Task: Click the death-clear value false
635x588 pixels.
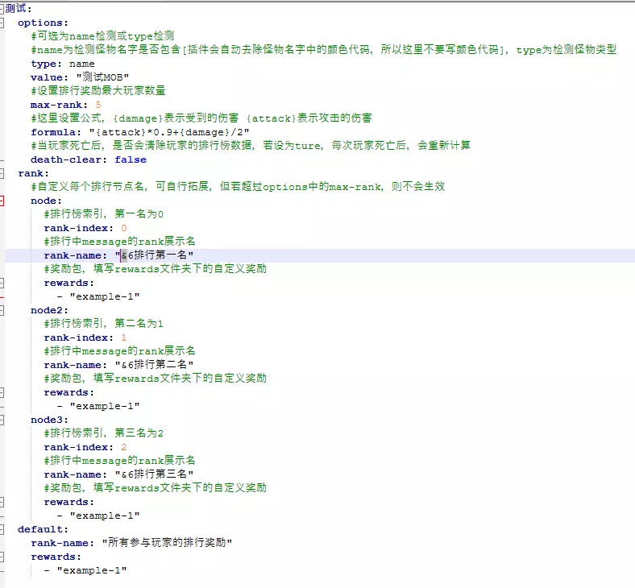Action: pyautogui.click(x=131, y=159)
